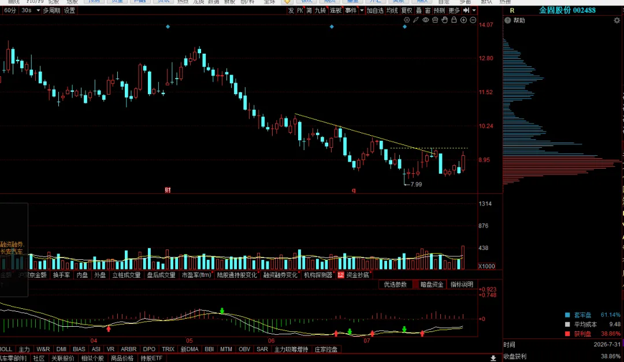Zoom in with the plus circle icon

point(463,20)
